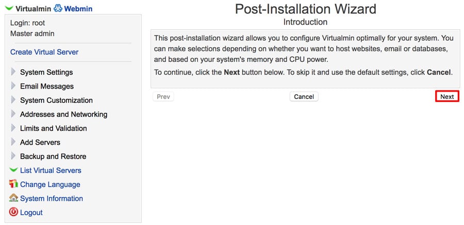Click the red Logout power icon
The height and width of the screenshot is (225, 464).
tap(13, 212)
